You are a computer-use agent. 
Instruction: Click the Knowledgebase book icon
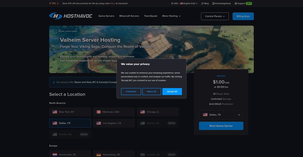[x=213, y=4]
